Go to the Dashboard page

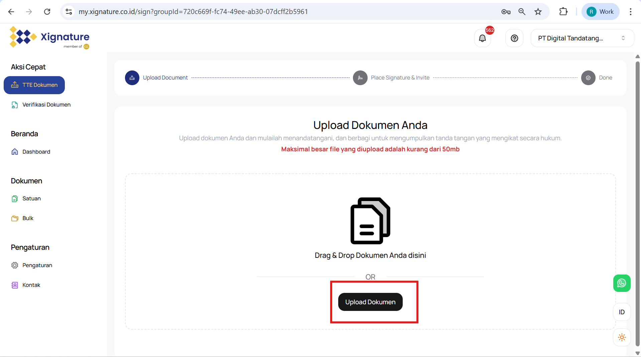point(36,152)
